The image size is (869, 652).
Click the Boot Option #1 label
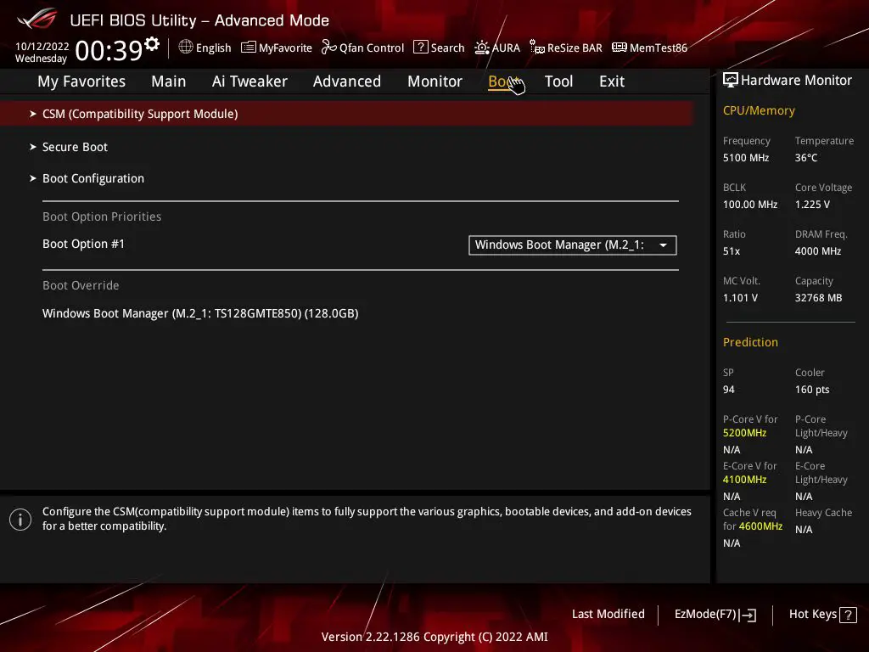[84, 244]
